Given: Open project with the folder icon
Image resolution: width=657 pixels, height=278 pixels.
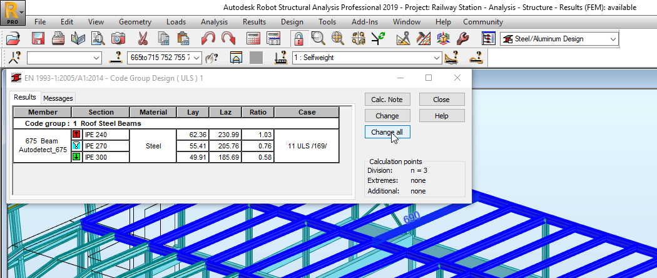Looking at the screenshot, I should 13,39.
